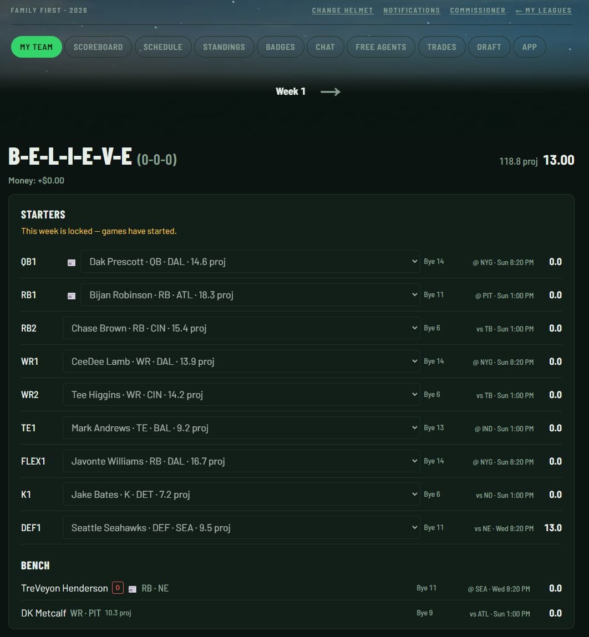Open the Commissioner link

(x=478, y=11)
